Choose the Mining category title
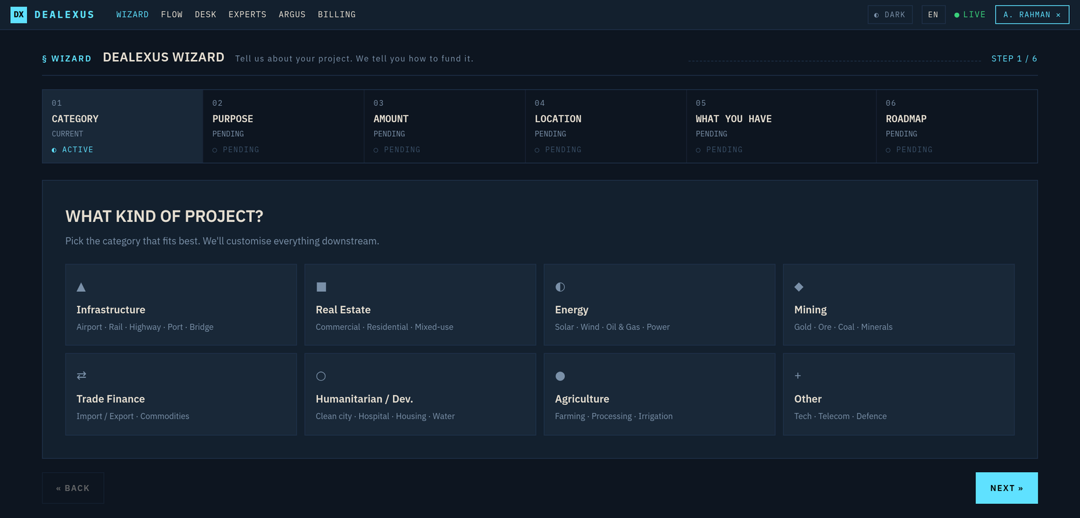1080x518 pixels. (x=811, y=310)
